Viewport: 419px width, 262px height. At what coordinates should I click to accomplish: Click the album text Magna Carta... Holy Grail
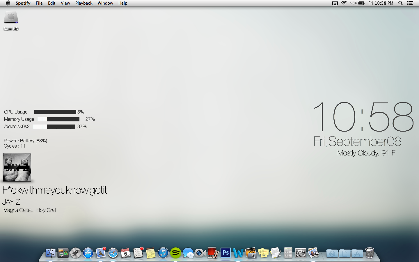[x=30, y=210]
